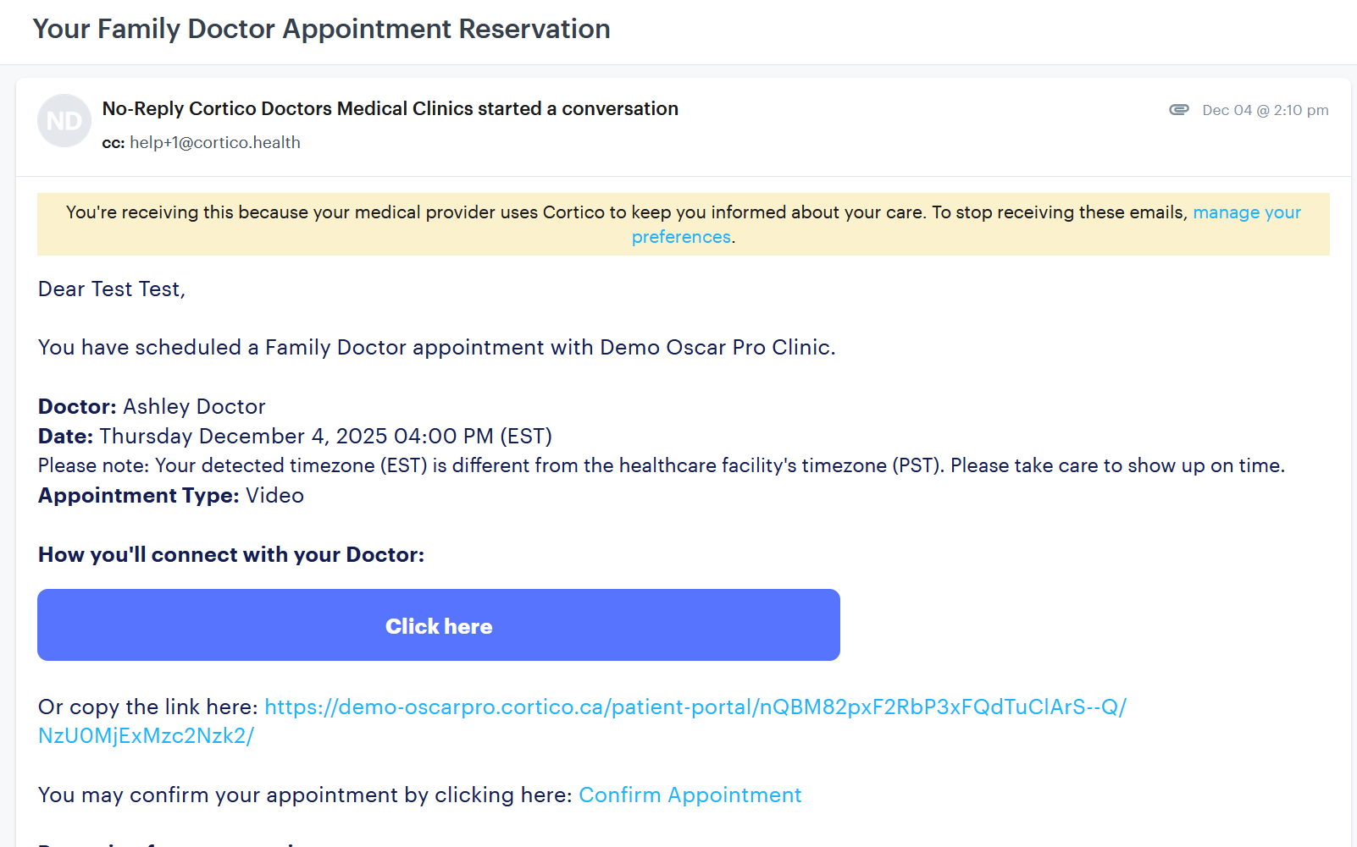Viewport: 1357px width, 847px height.
Task: Click the How you'll connect heading
Action: pos(231,555)
